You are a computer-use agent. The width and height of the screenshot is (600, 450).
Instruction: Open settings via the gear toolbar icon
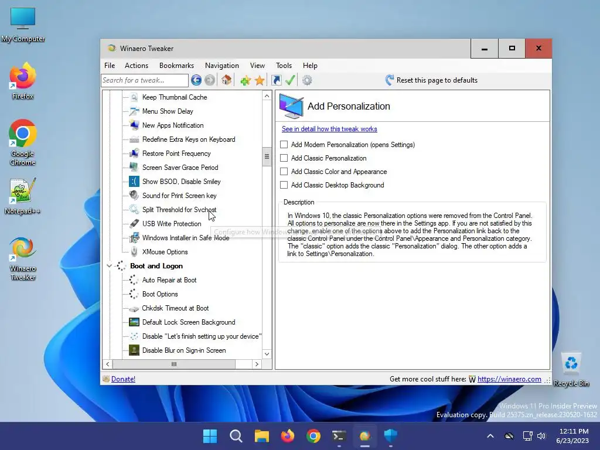tap(307, 80)
